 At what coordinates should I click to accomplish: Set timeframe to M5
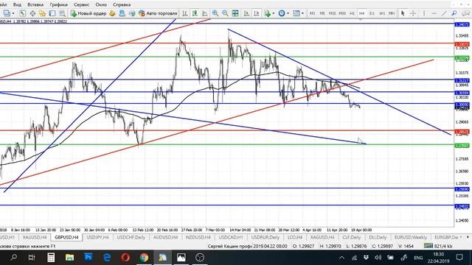[322, 13]
